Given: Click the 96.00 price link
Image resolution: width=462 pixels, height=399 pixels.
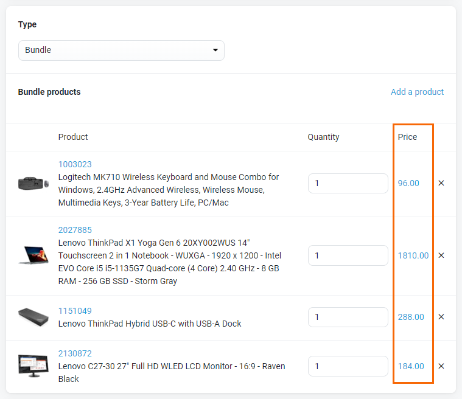Looking at the screenshot, I should [x=408, y=183].
